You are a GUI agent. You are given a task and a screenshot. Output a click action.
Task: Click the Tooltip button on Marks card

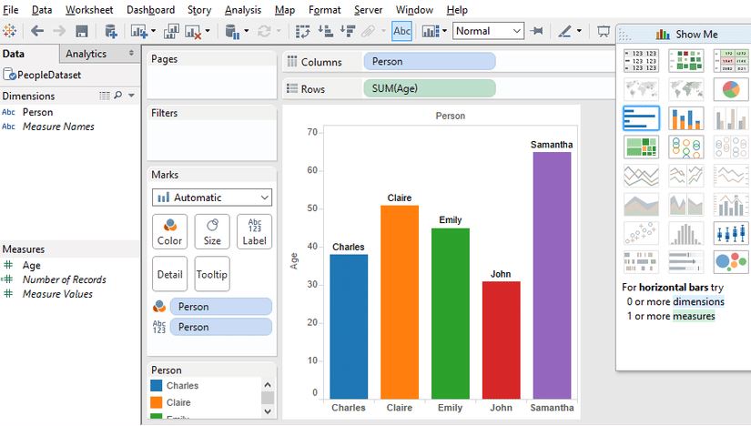point(212,274)
